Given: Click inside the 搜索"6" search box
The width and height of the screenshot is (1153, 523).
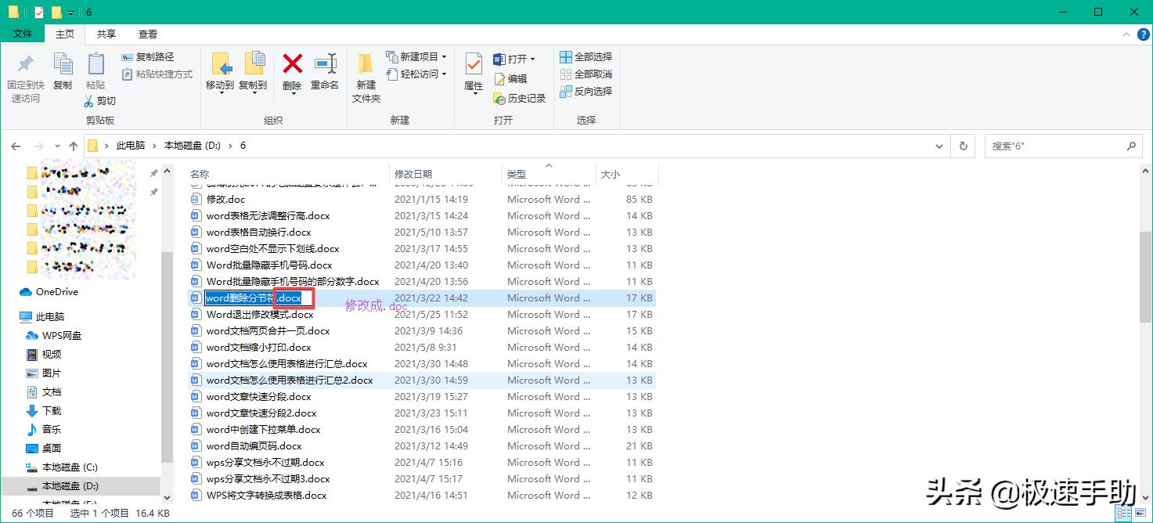Looking at the screenshot, I should 1057,146.
